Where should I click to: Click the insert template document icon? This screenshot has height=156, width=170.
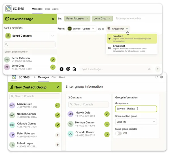pos(74,69)
